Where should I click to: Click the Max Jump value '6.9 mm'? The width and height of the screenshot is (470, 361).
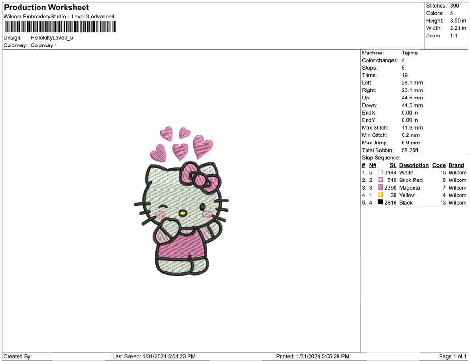pyautogui.click(x=411, y=143)
